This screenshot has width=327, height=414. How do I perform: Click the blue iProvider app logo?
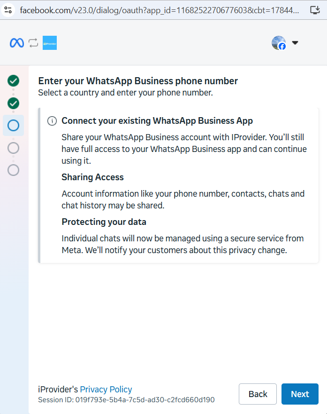pyautogui.click(x=50, y=43)
